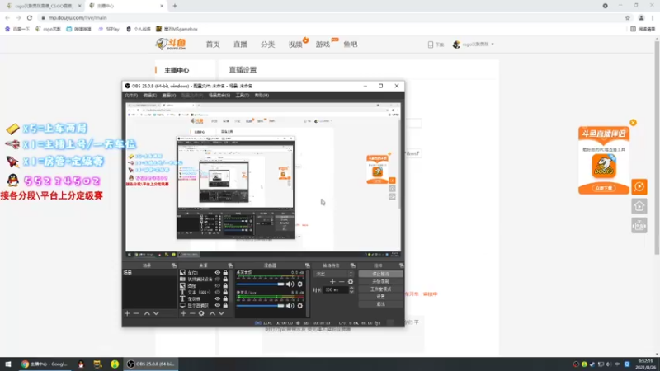Toggle visibility of the first source row
Screen dimensions: 660x371
[x=218, y=273]
